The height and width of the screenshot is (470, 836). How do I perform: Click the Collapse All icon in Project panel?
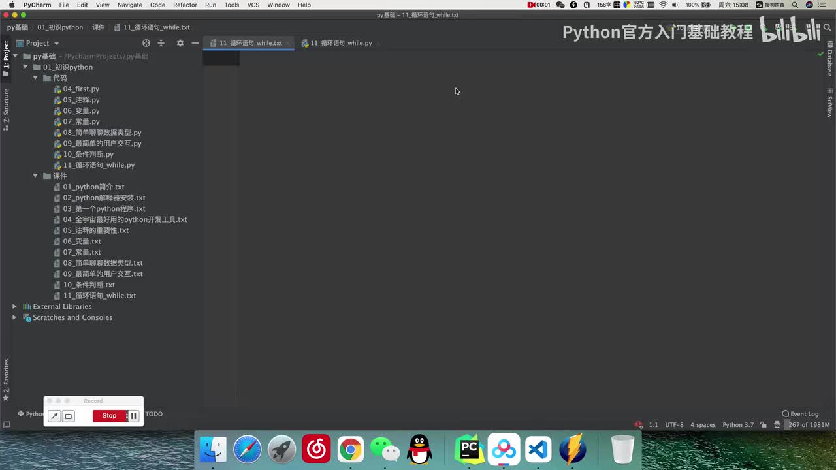click(161, 43)
